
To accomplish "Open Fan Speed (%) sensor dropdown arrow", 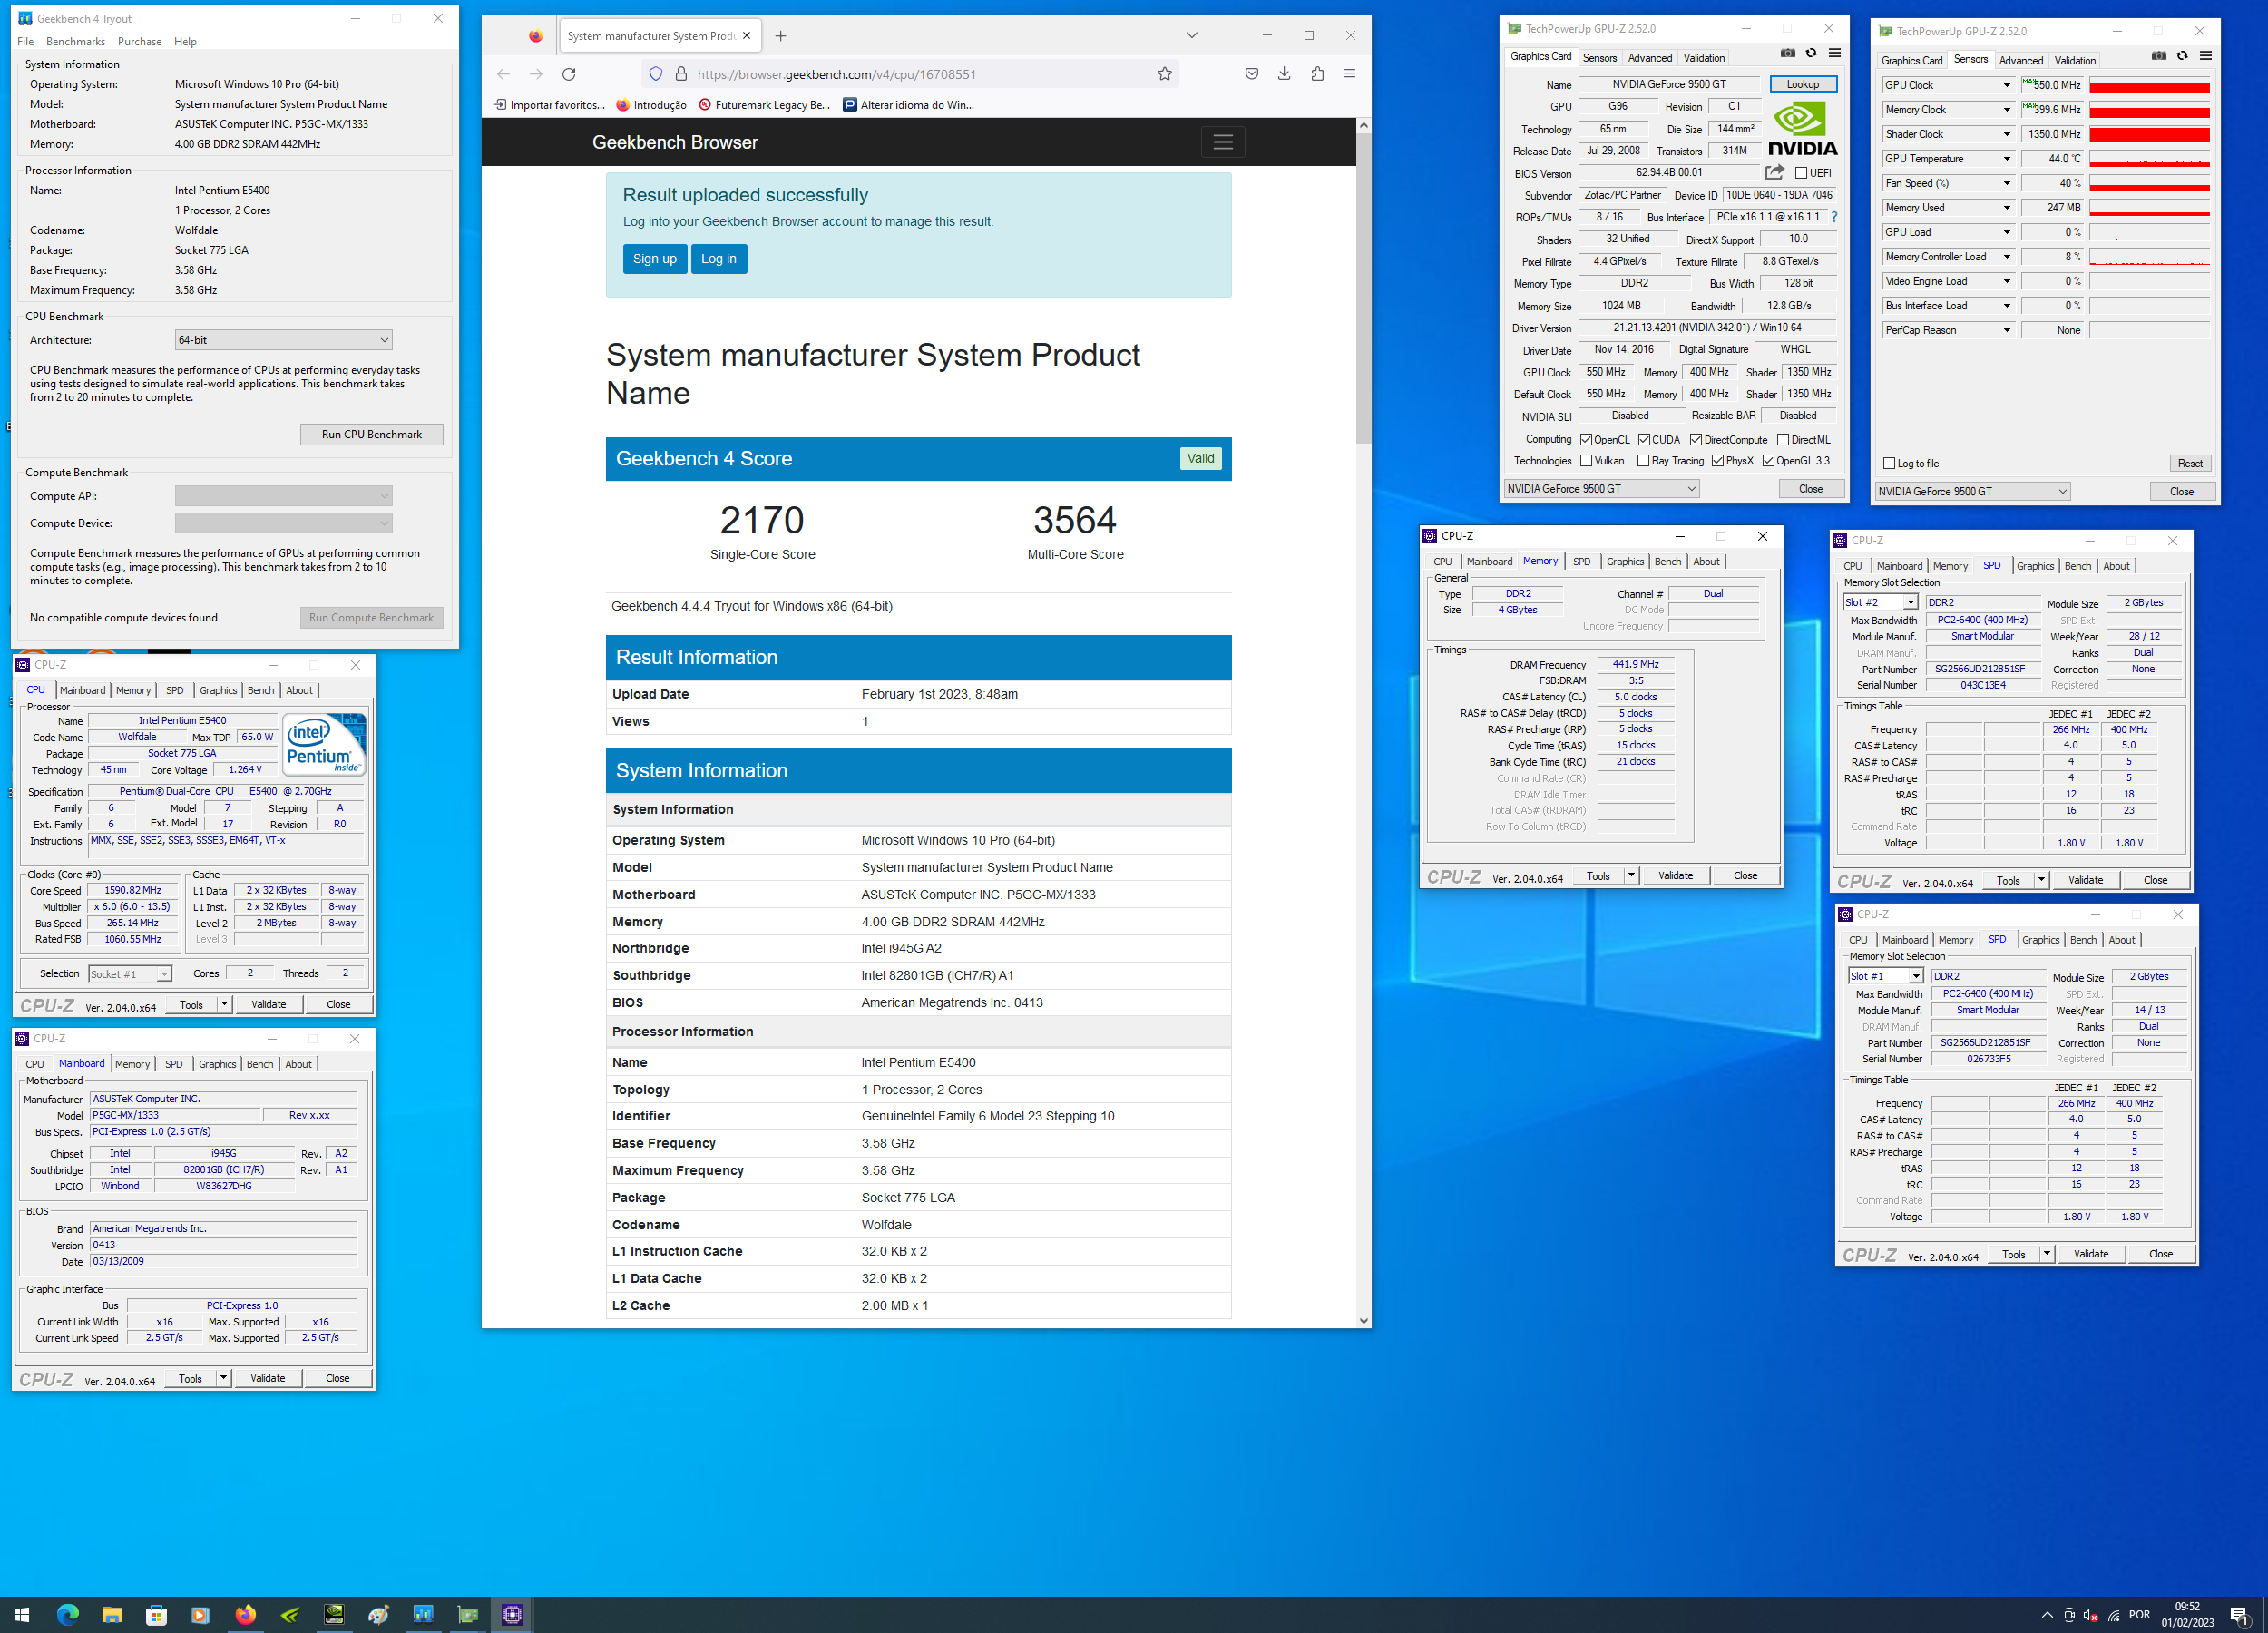I will 2006,183.
